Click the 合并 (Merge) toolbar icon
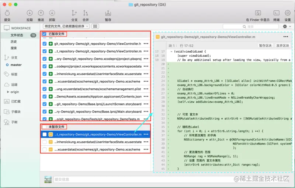 [86, 13]
